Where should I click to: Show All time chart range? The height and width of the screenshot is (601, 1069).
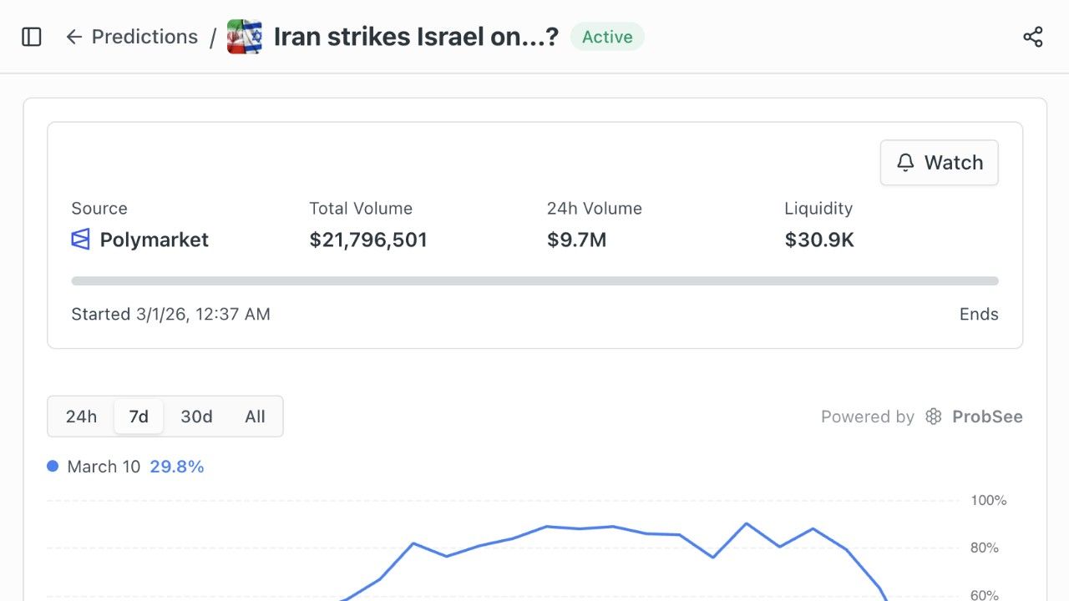(x=256, y=417)
